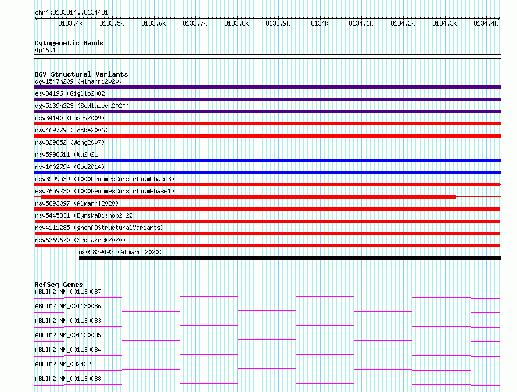Viewport: 517px width, 392px height.
Task: Open ABLIM2|NM_001130088 transcript
Action: pyautogui.click(x=68, y=379)
